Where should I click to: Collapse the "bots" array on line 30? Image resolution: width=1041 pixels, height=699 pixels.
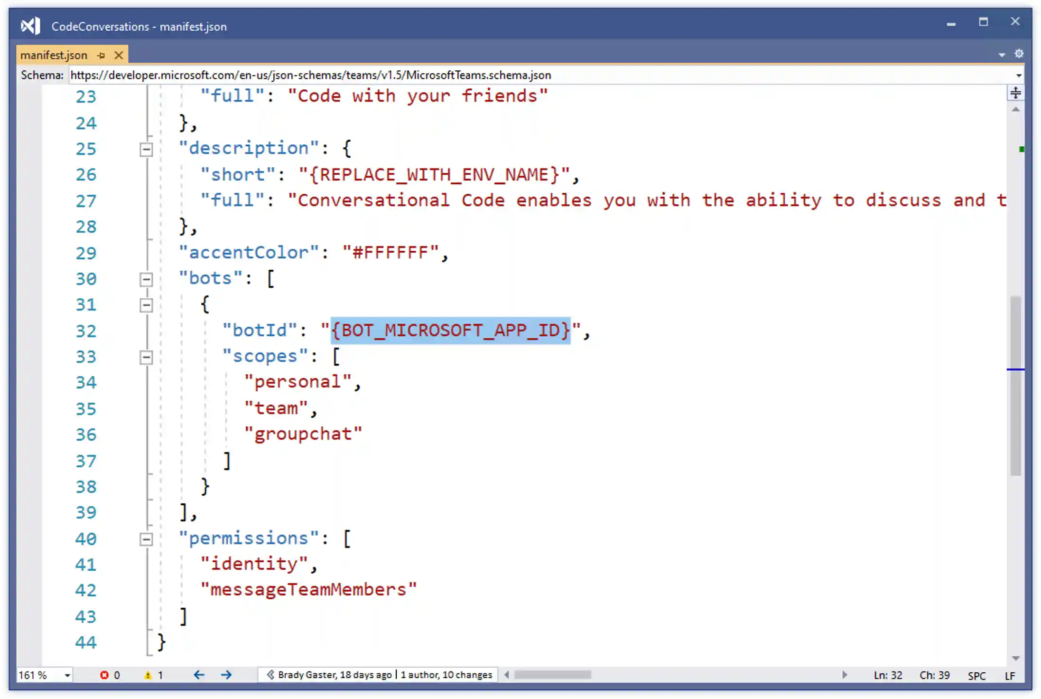coord(146,279)
